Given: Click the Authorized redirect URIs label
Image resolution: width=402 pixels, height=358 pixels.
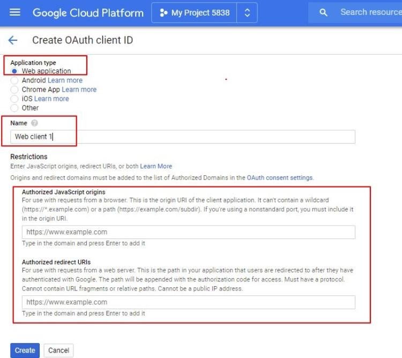Looking at the screenshot, I should (56, 262).
